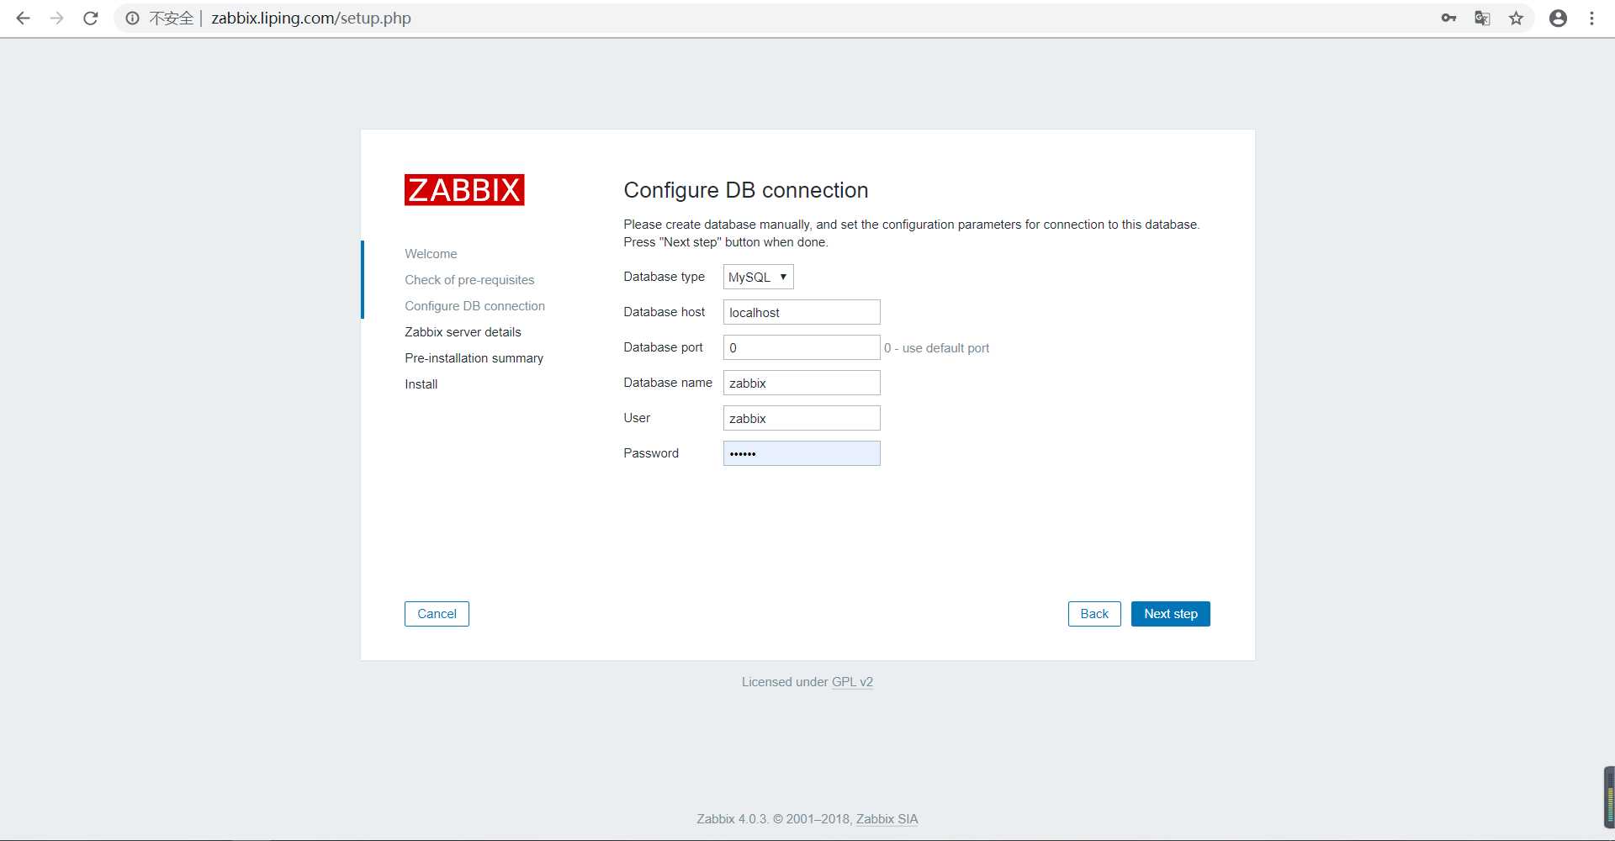Edit the Database host field
This screenshot has width=1615, height=841.
802,312
